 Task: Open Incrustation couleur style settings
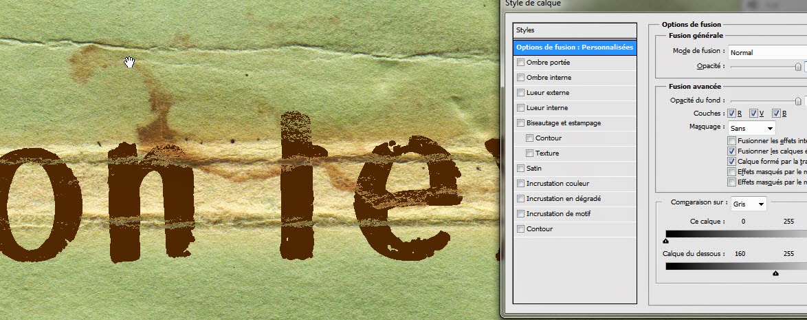pos(557,184)
